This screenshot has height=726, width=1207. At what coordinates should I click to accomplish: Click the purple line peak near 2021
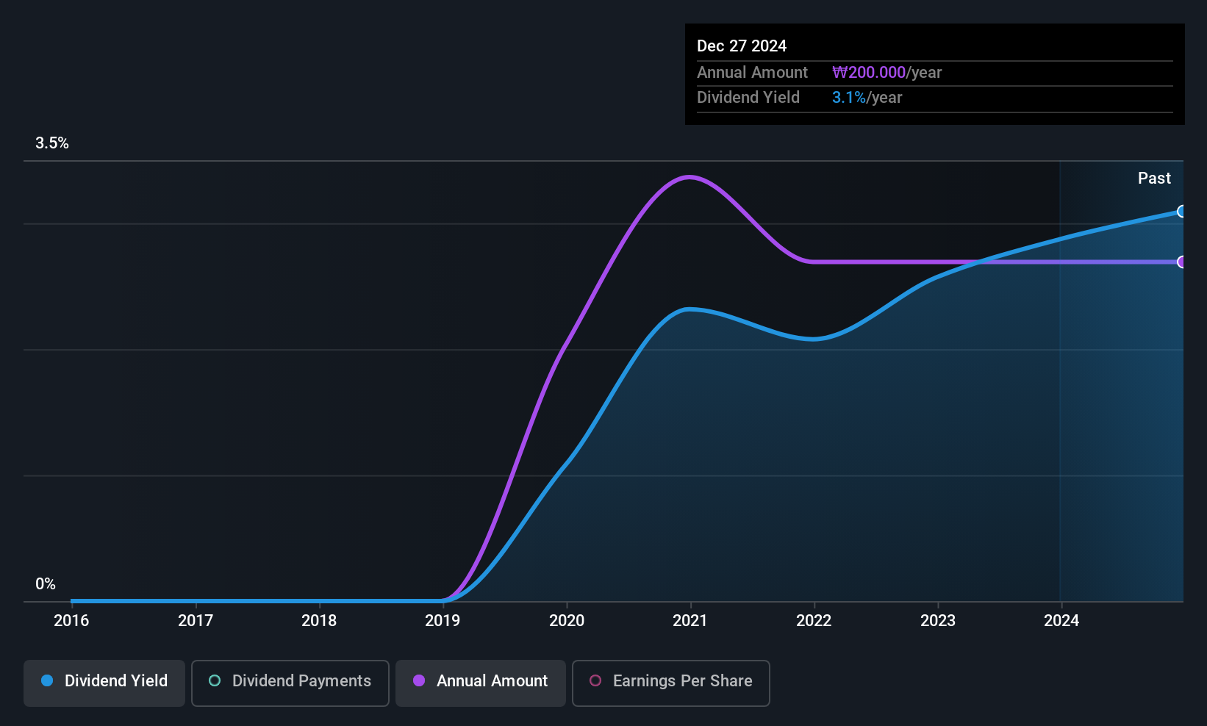[689, 177]
